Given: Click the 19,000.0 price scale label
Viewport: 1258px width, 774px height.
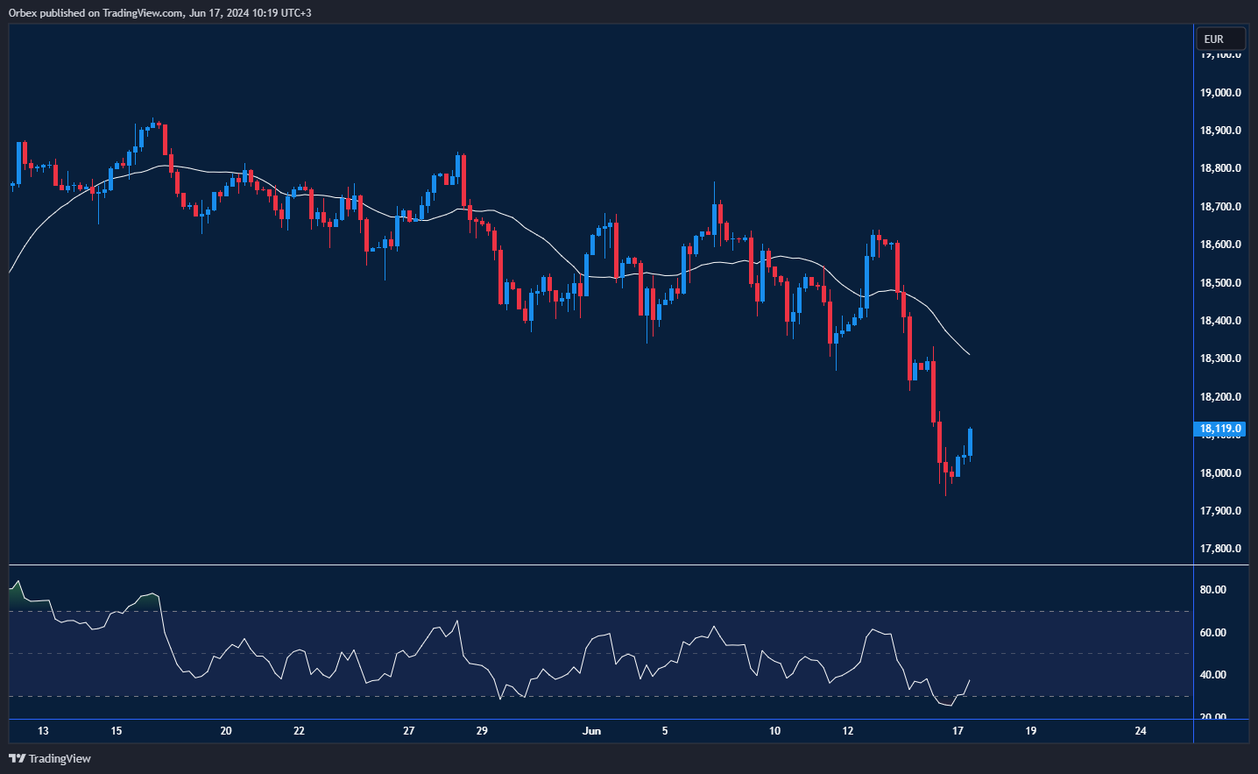Looking at the screenshot, I should point(1219,92).
